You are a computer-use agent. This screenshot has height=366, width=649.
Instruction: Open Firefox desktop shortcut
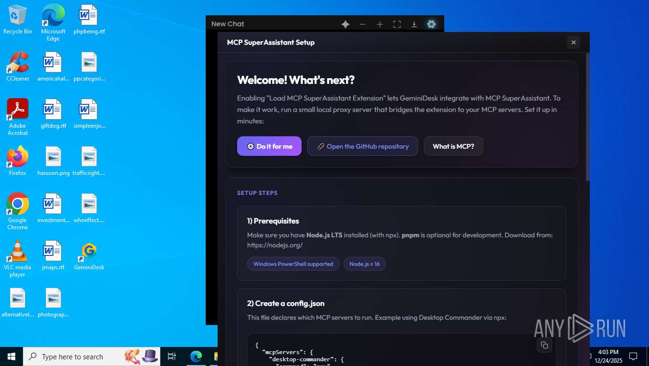tap(18, 161)
